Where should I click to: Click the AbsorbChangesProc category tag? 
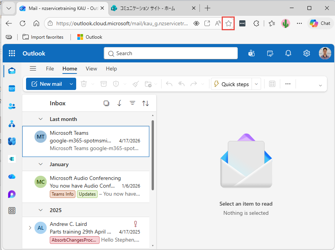click(x=74, y=240)
